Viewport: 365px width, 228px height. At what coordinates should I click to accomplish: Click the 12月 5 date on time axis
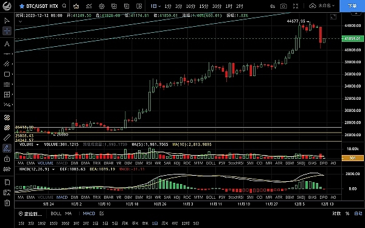pos(299,204)
